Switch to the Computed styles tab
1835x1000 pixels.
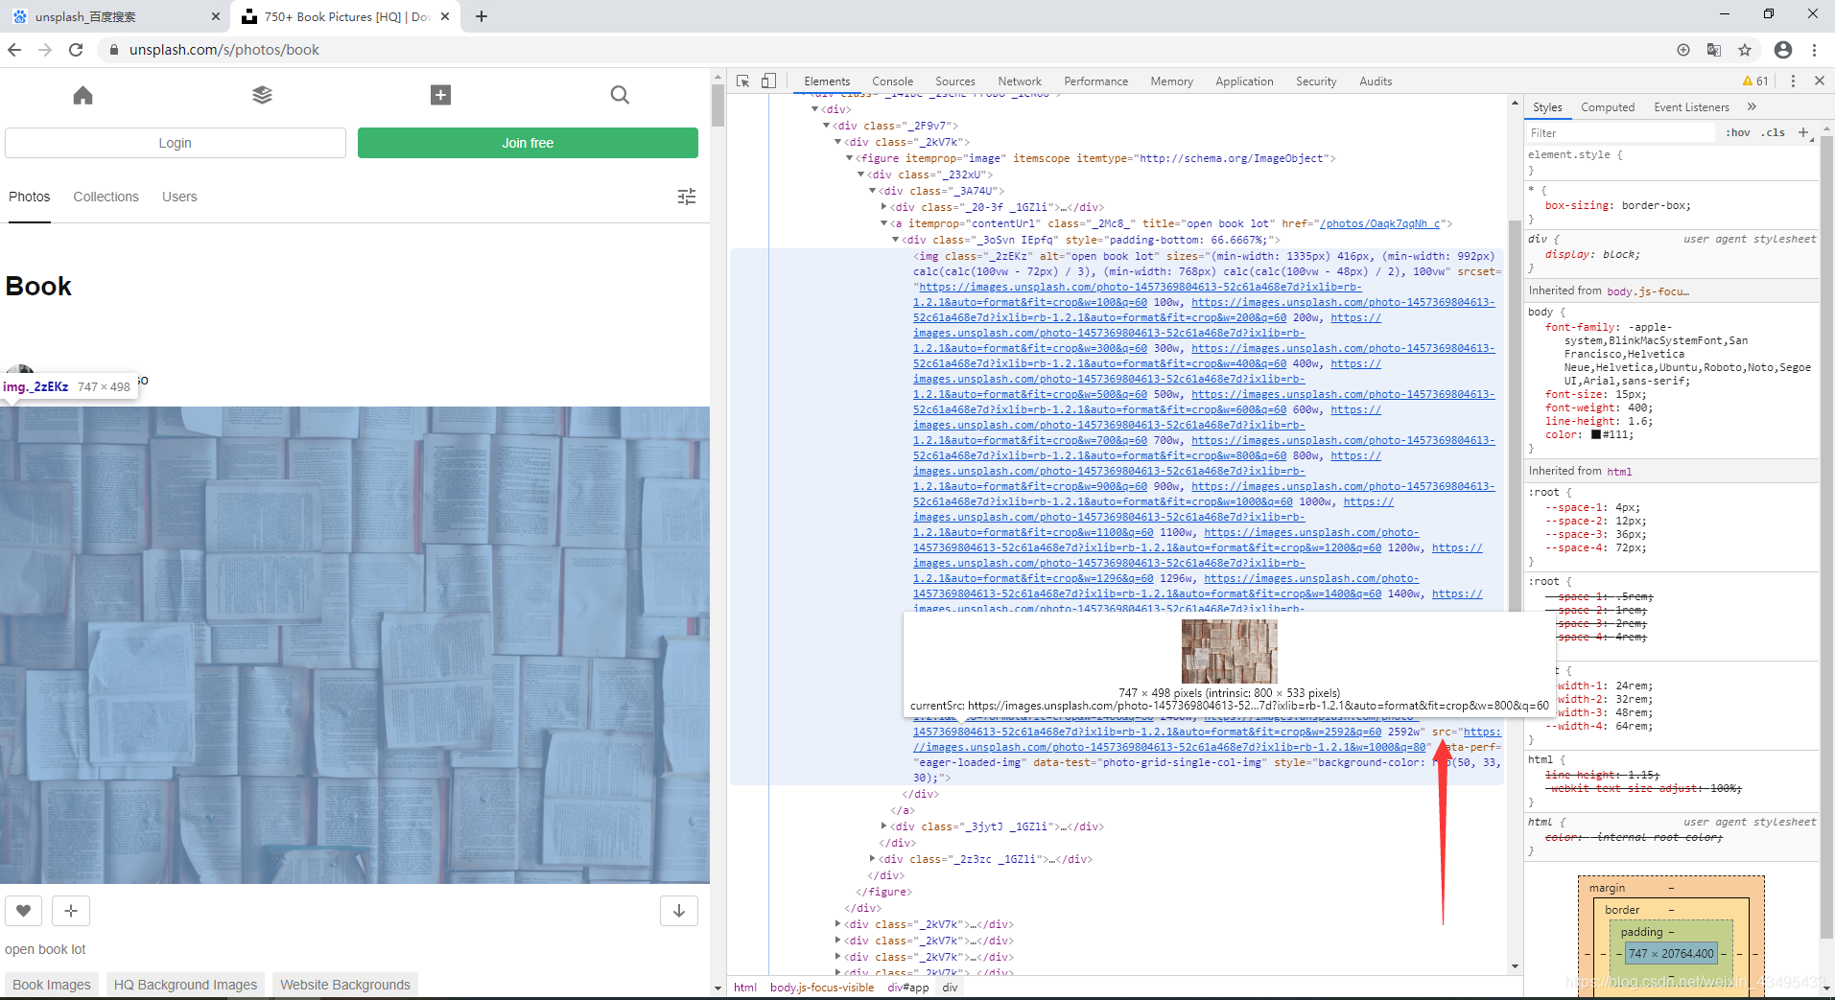tap(1608, 107)
